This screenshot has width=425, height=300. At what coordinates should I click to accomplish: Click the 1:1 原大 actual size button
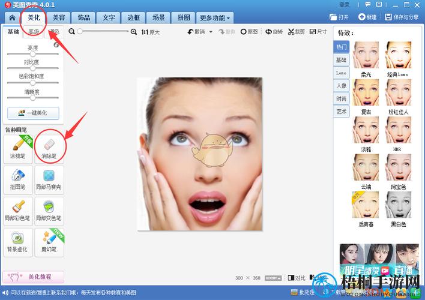tap(151, 32)
